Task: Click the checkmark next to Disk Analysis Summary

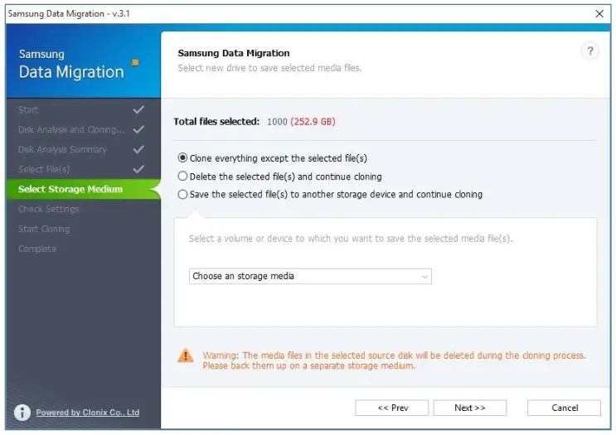Action: click(x=138, y=150)
